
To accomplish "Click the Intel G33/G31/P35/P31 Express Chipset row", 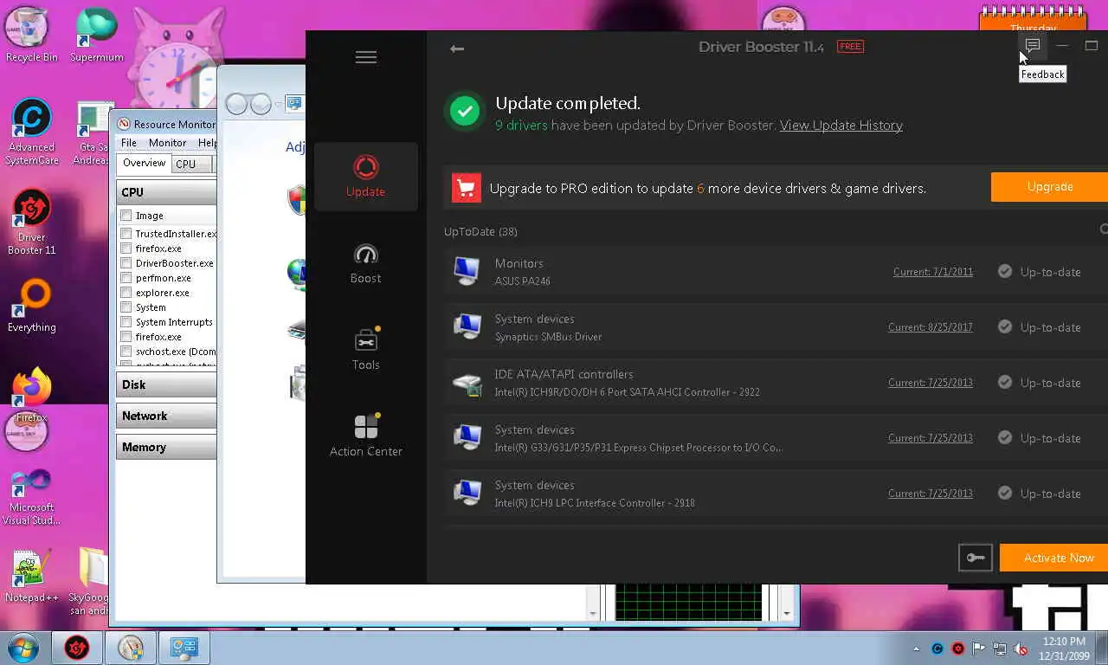I will pyautogui.click(x=776, y=438).
